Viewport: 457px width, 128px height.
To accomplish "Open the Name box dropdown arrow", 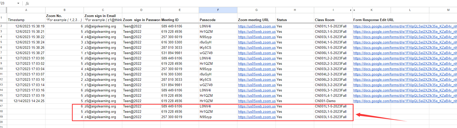I will [18, 3].
